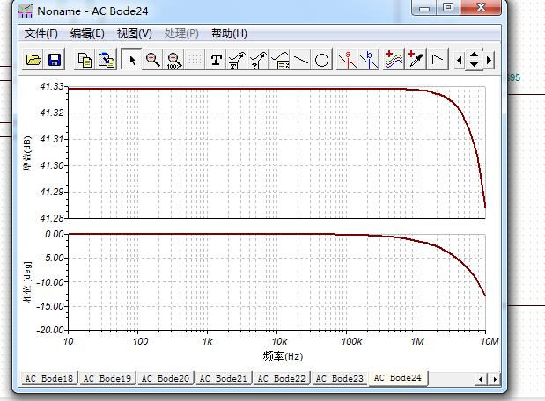
Task: Enable cursor b marker
Action: tap(369, 60)
